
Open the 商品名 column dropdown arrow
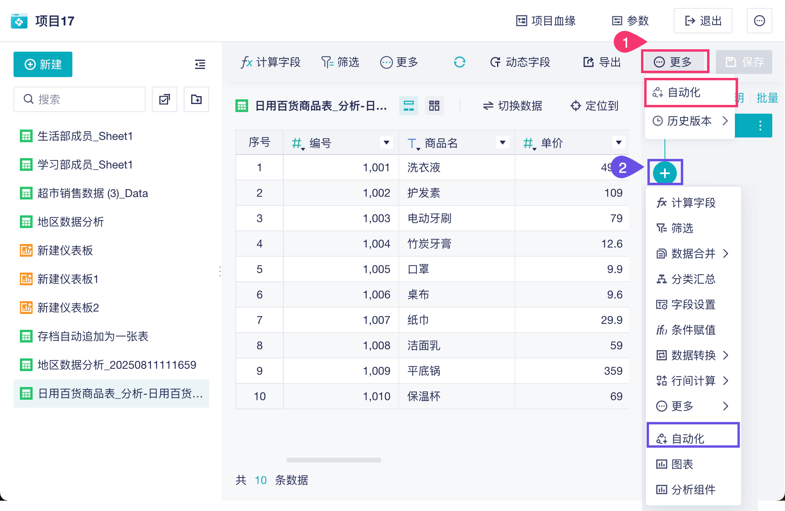[x=502, y=143]
